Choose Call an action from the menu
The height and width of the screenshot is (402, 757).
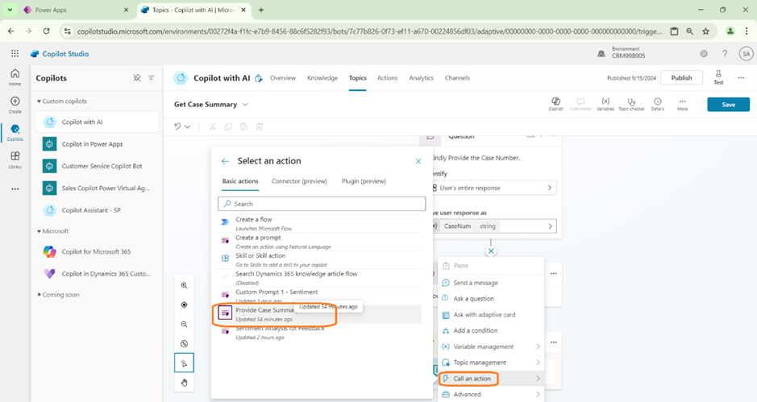point(472,379)
